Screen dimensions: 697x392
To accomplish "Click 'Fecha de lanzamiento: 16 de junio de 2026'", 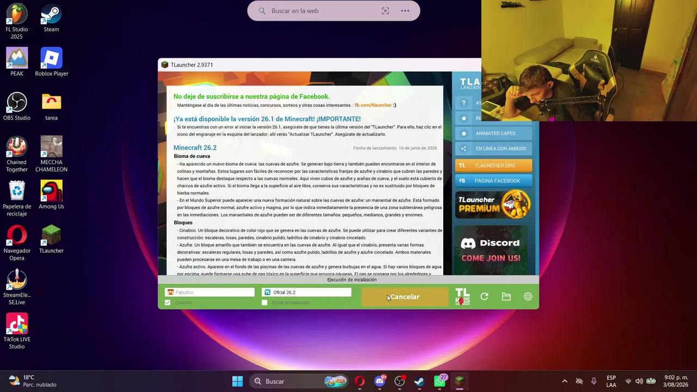I will pos(395,148).
